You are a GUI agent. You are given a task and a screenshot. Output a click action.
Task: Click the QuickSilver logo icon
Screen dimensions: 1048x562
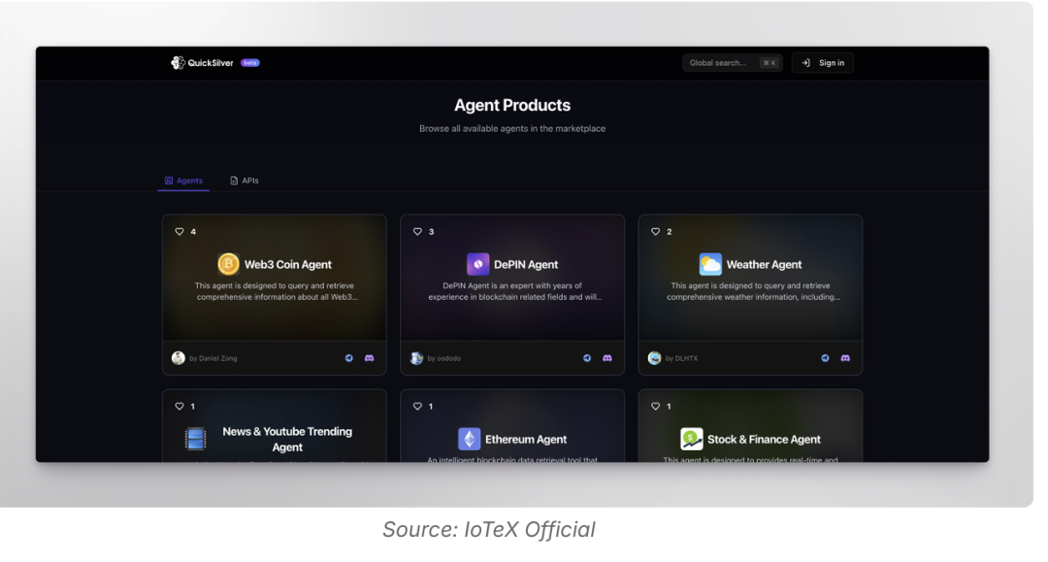[178, 63]
